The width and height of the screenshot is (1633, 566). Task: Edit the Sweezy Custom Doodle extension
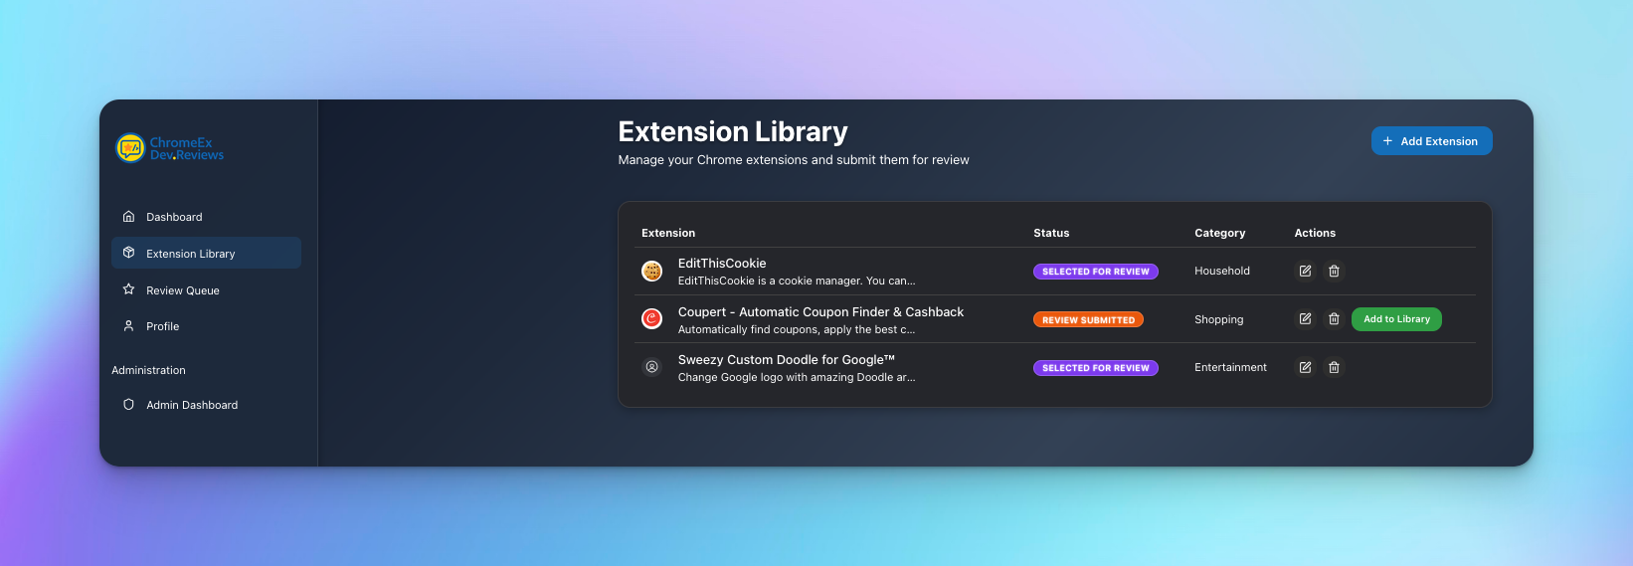(x=1305, y=367)
